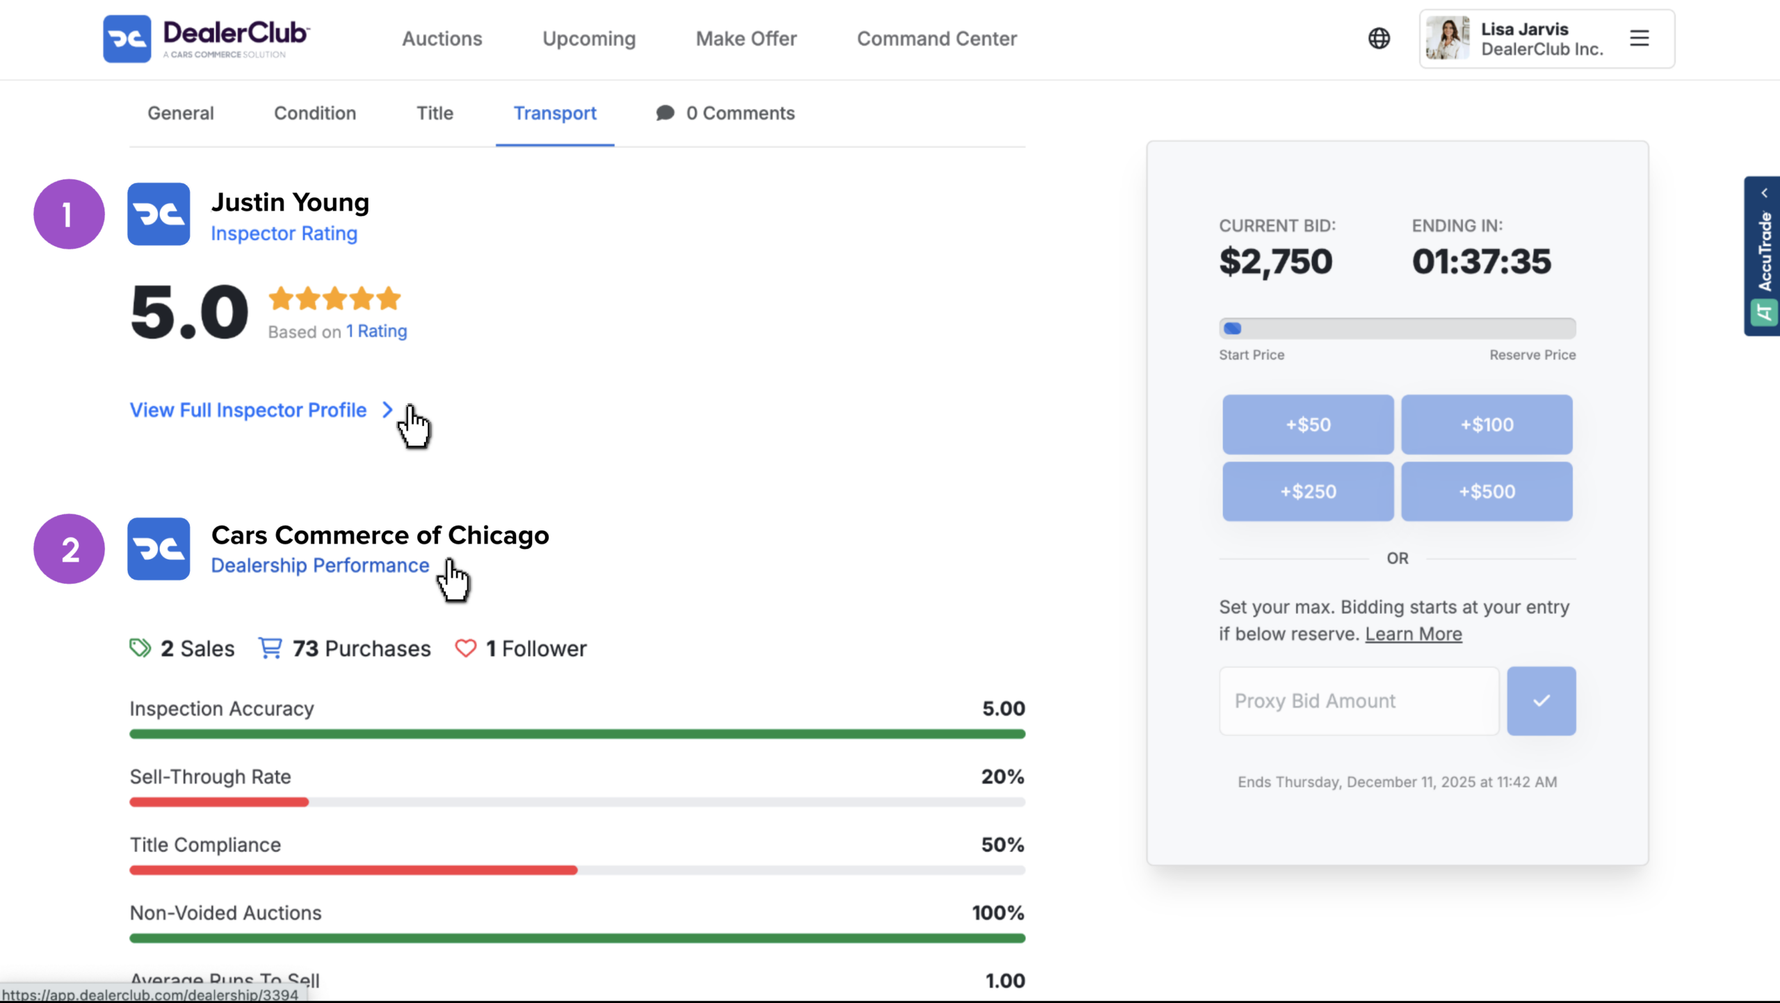This screenshot has height=1003, width=1780.
Task: Open the 0 Comments tab
Action: [725, 113]
